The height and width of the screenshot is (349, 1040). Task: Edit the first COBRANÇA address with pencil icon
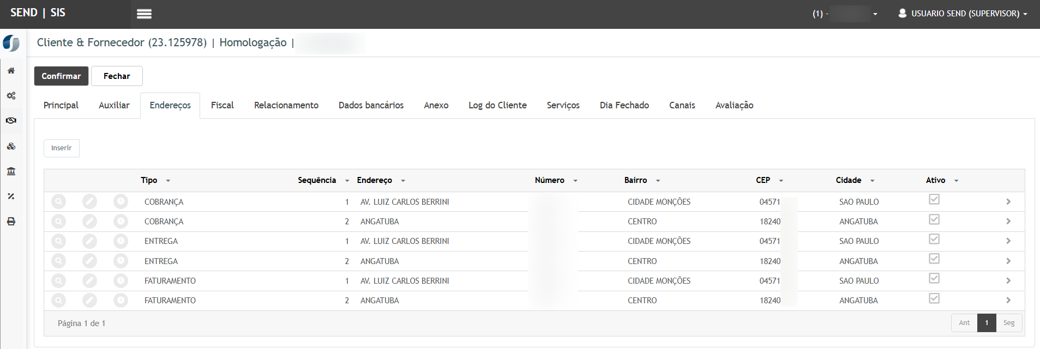[x=89, y=202]
